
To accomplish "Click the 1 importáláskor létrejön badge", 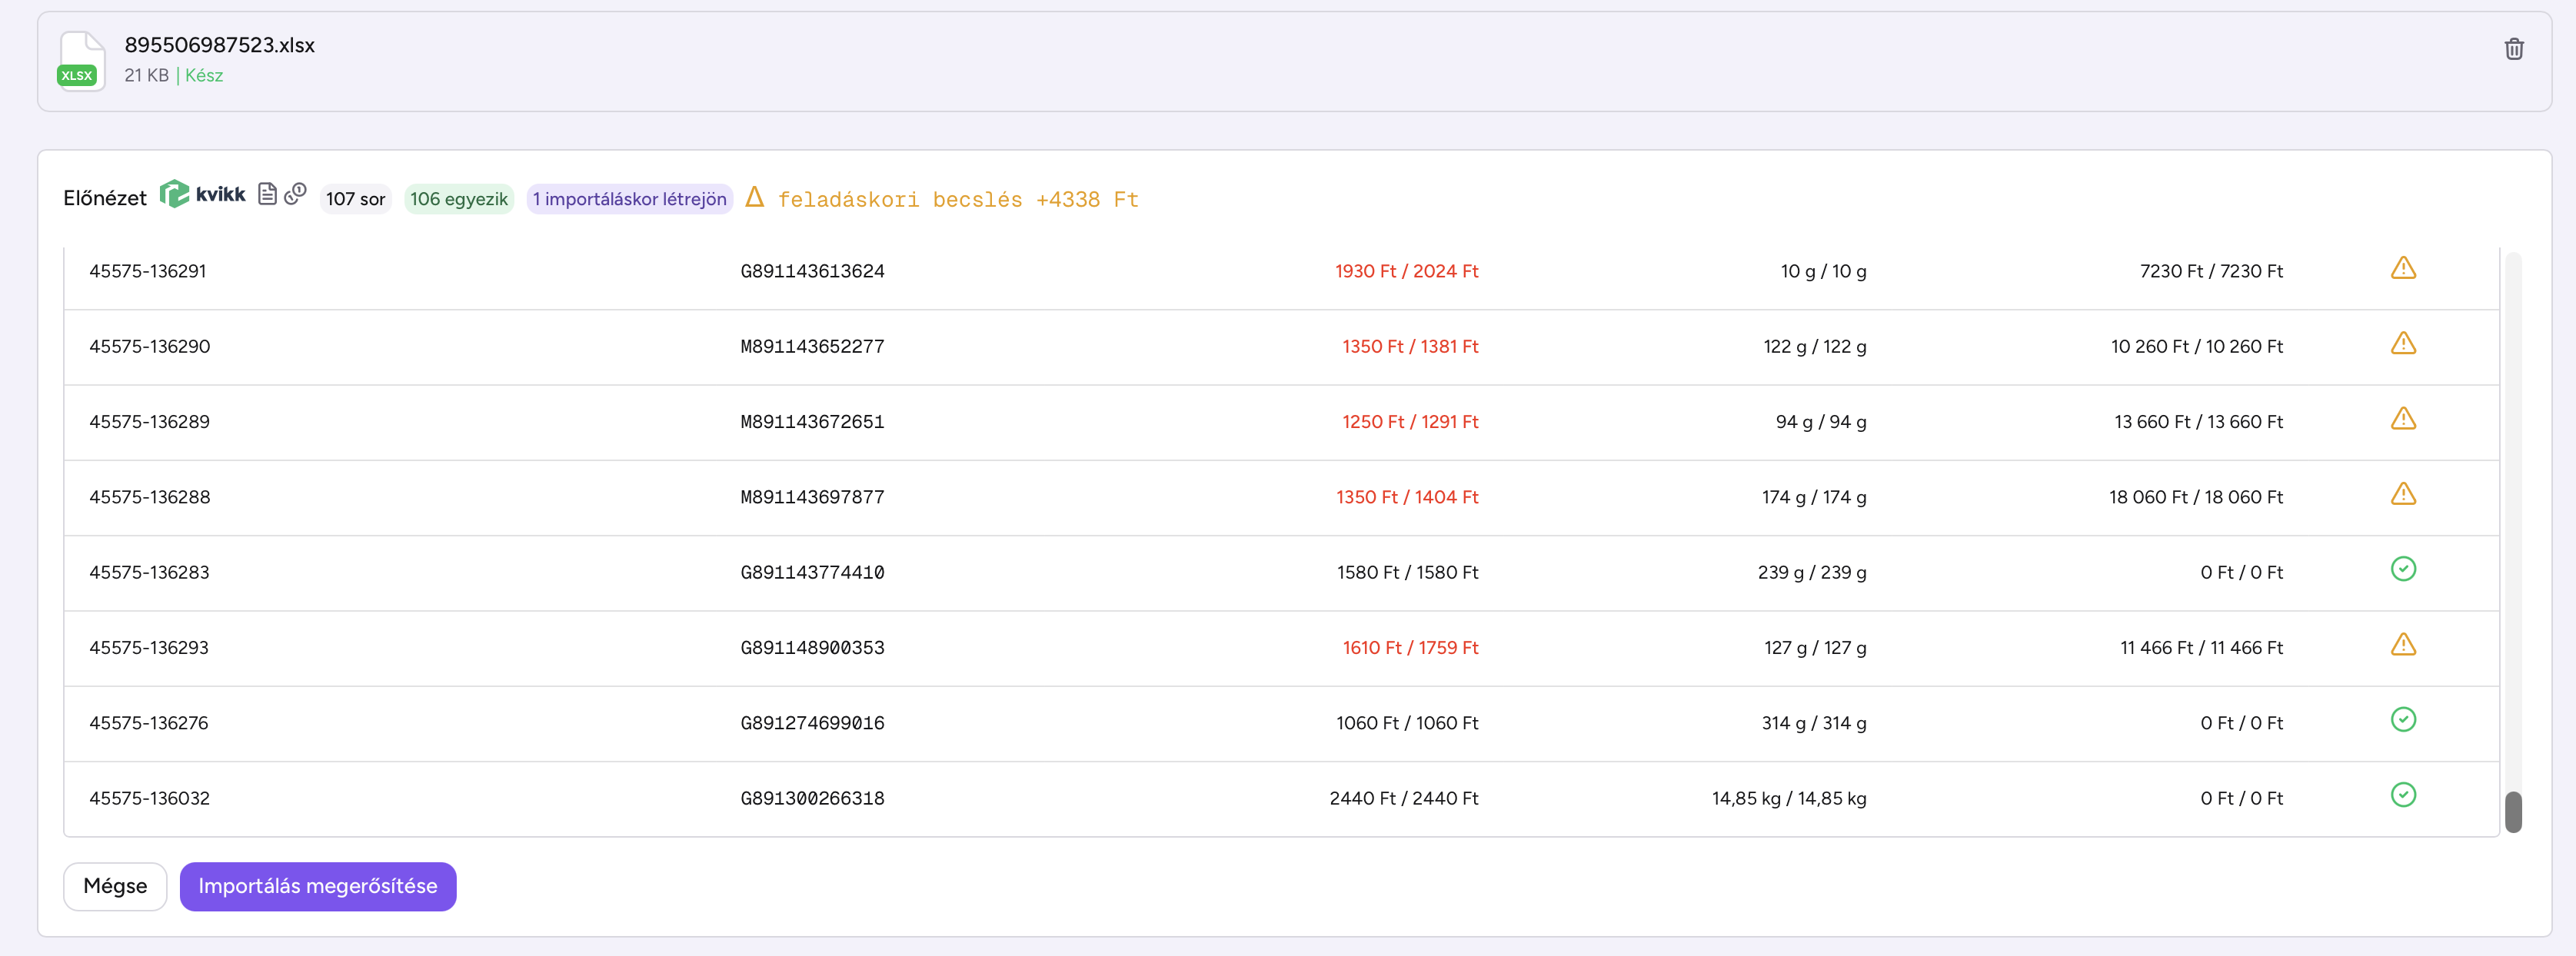I will pos(630,199).
